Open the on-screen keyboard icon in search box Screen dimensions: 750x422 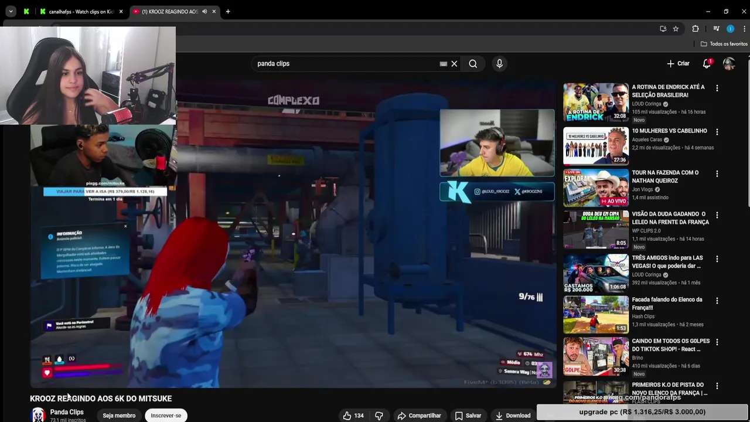pyautogui.click(x=444, y=63)
